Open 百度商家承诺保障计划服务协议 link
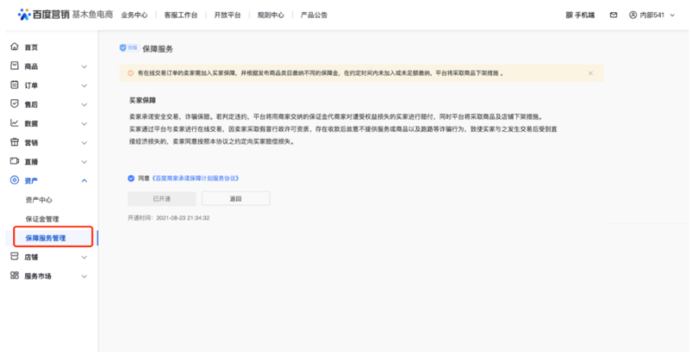 195,179
